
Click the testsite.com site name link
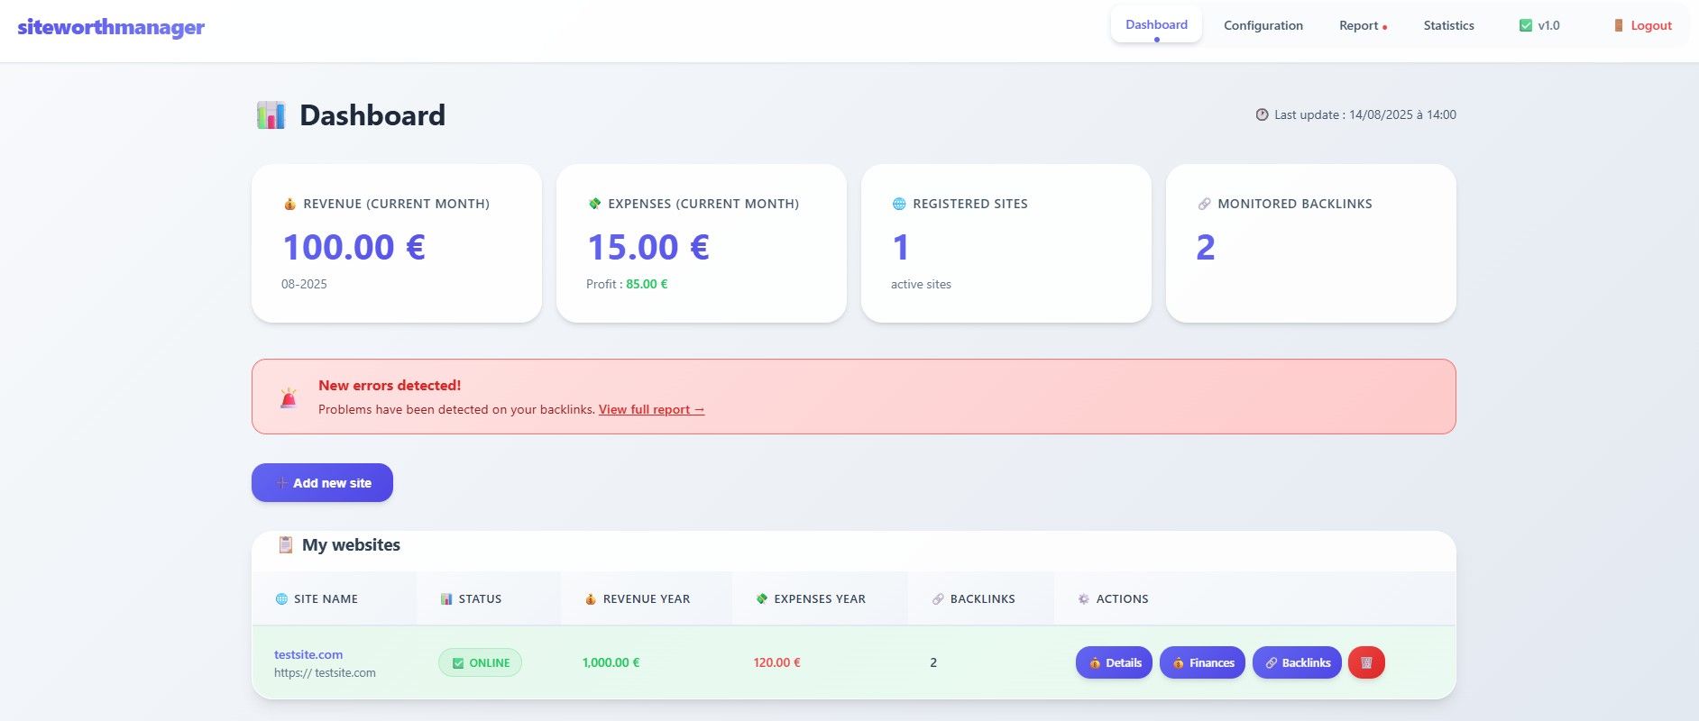click(x=308, y=654)
